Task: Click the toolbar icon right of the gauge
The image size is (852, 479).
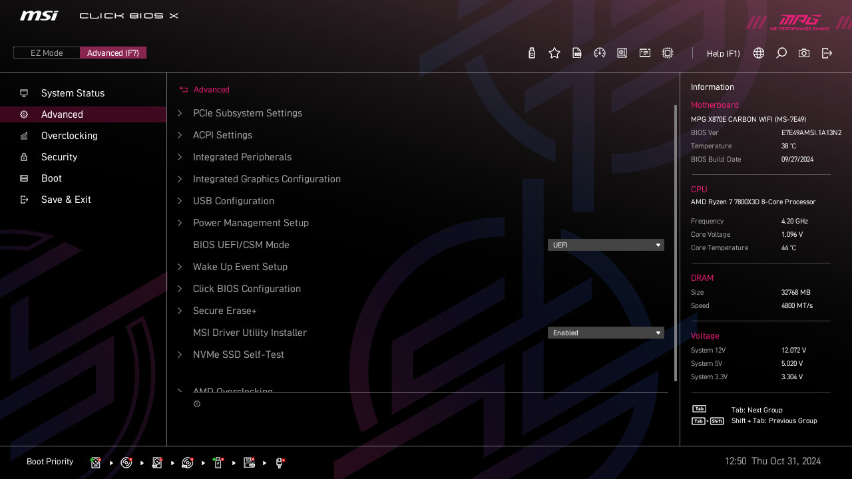Action: pyautogui.click(x=622, y=53)
